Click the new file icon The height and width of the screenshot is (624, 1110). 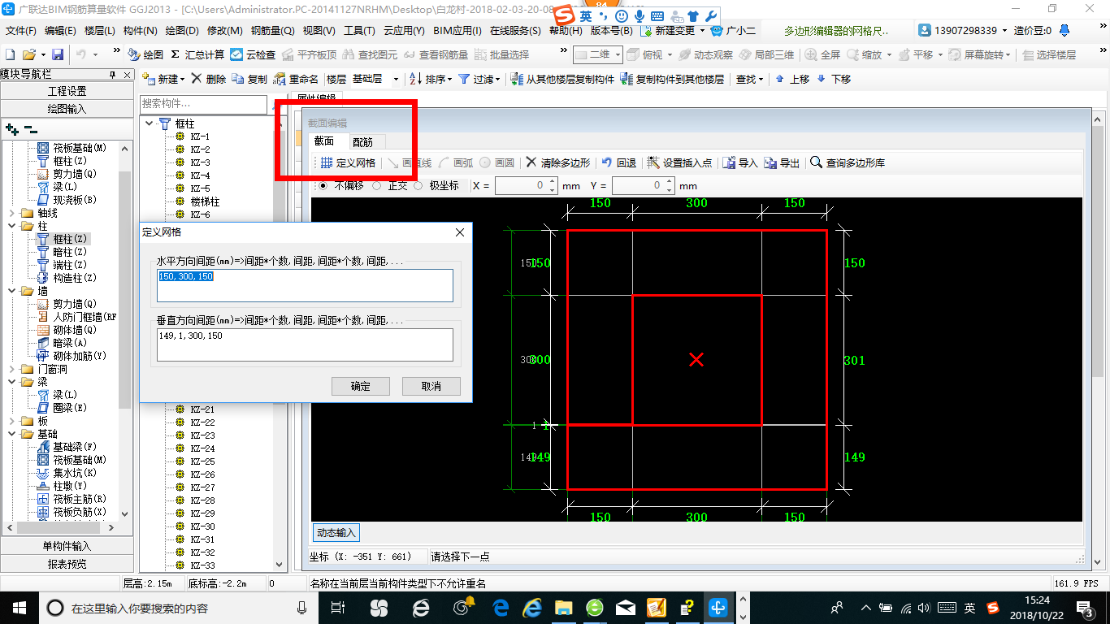tap(10, 54)
